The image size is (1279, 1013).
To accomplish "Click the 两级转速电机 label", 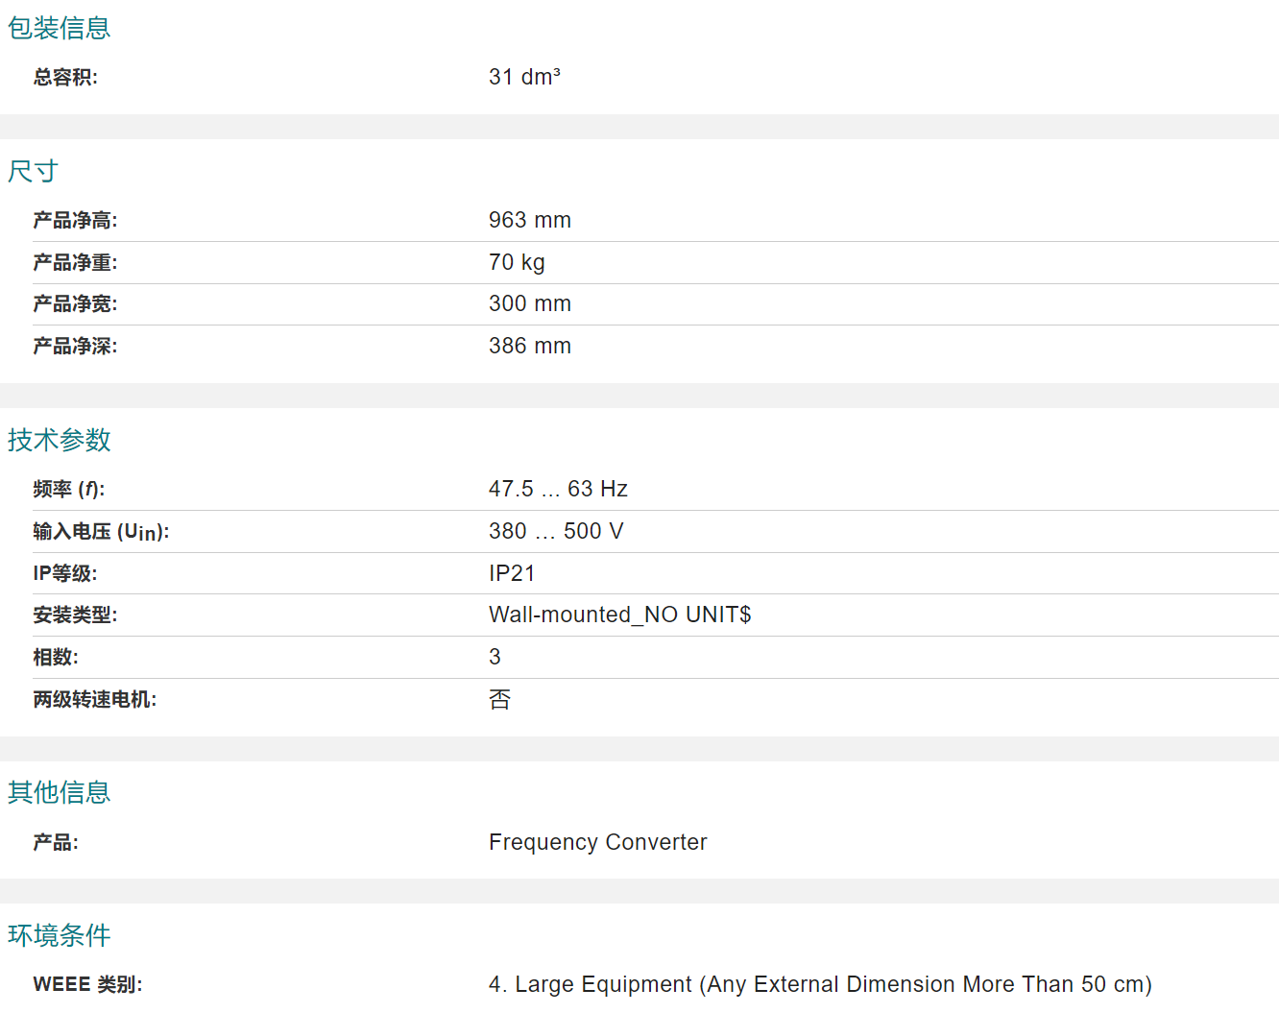I will tap(95, 699).
